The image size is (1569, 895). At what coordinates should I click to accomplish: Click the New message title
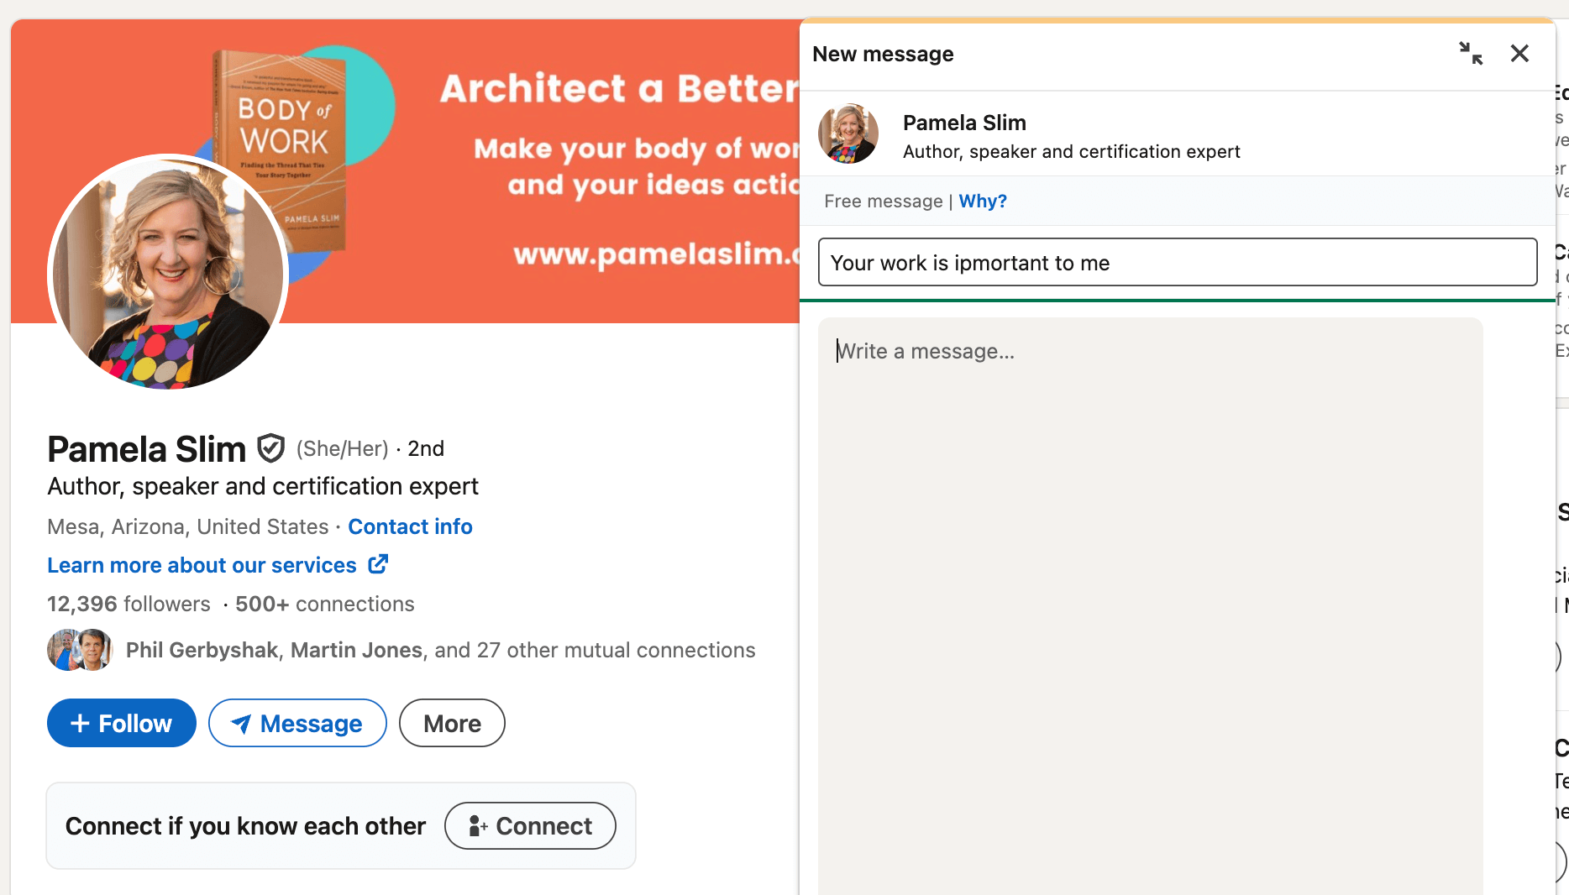coord(883,54)
